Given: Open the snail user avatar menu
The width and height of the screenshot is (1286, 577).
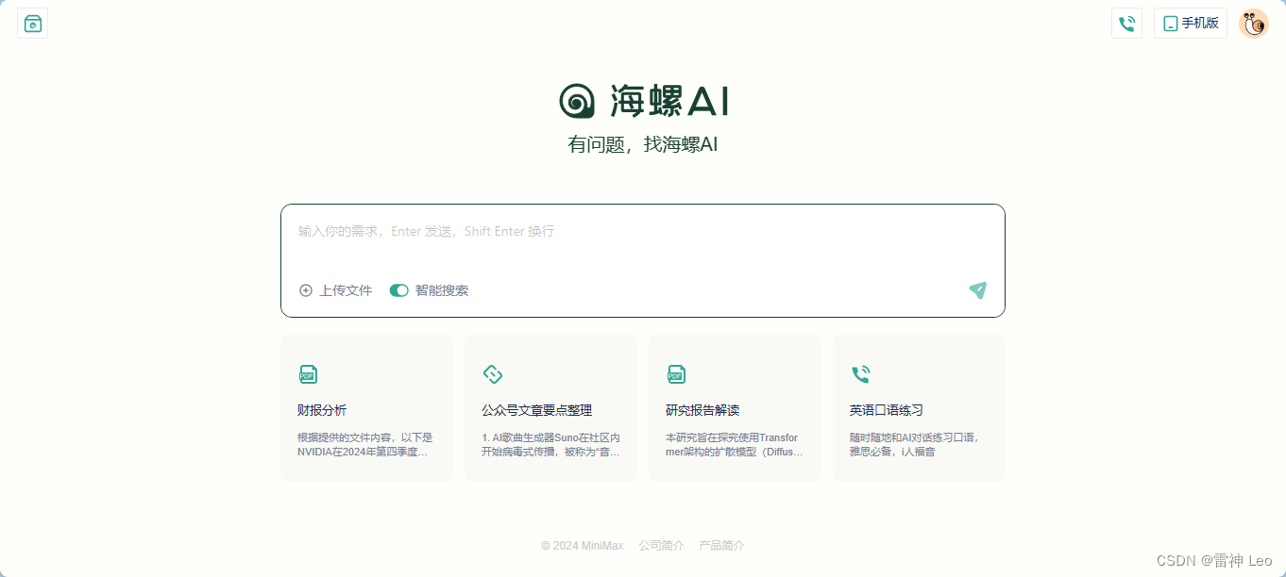Looking at the screenshot, I should click(1254, 24).
